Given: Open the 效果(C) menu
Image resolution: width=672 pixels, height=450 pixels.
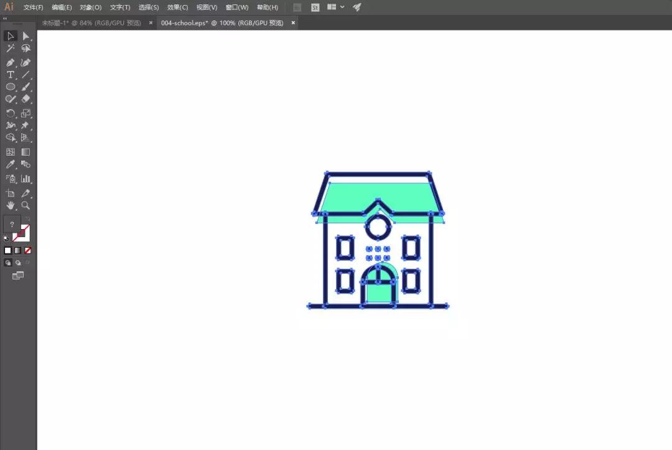Looking at the screenshot, I should (177, 7).
